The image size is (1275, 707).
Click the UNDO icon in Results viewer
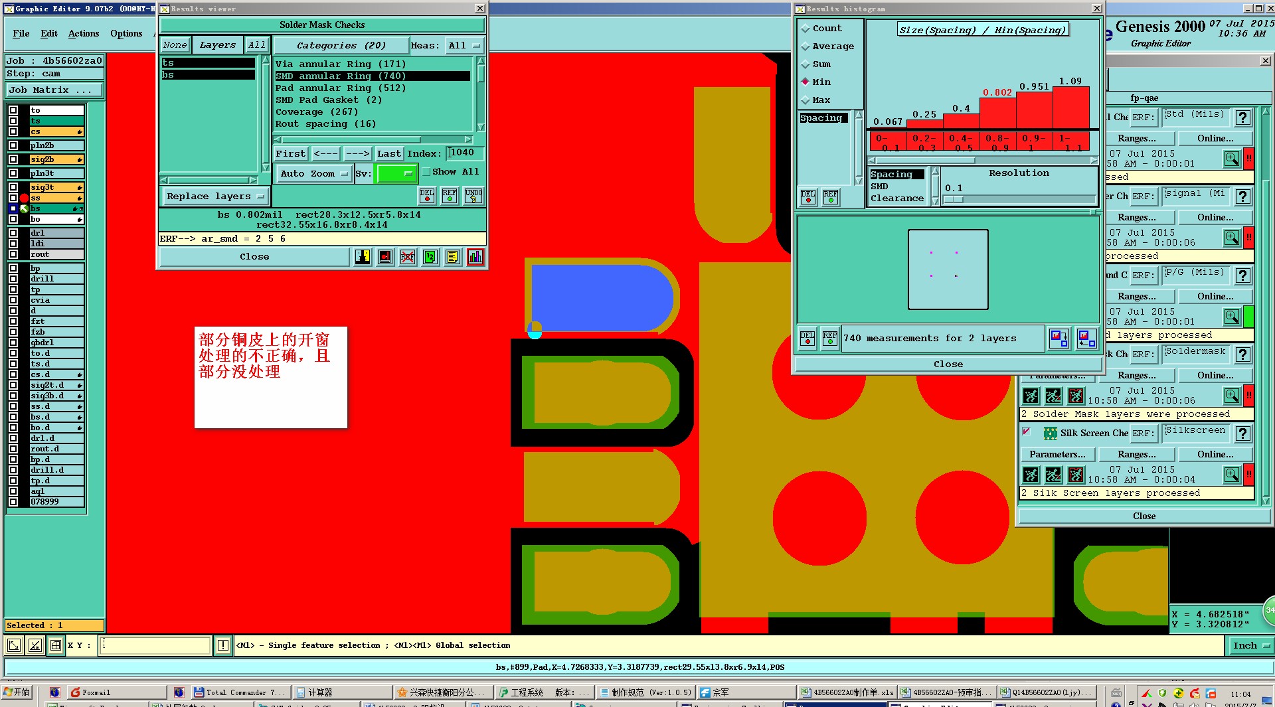click(473, 196)
